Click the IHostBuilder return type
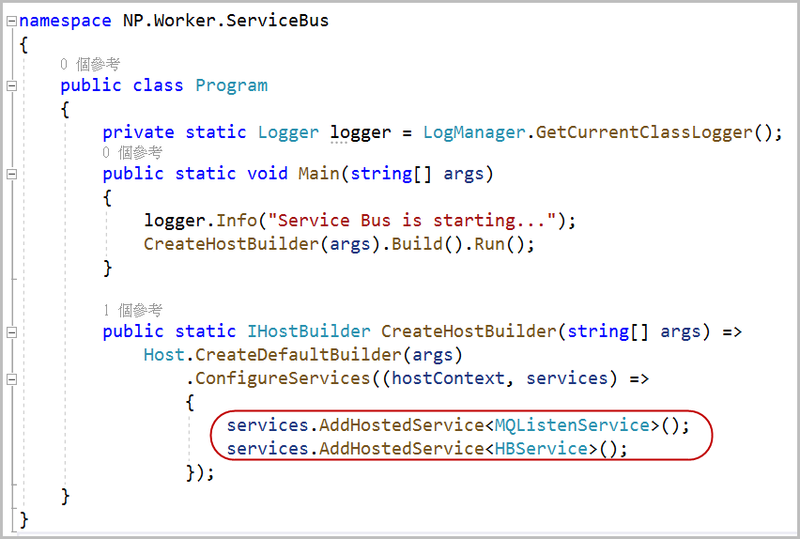800x539 pixels. click(x=309, y=331)
